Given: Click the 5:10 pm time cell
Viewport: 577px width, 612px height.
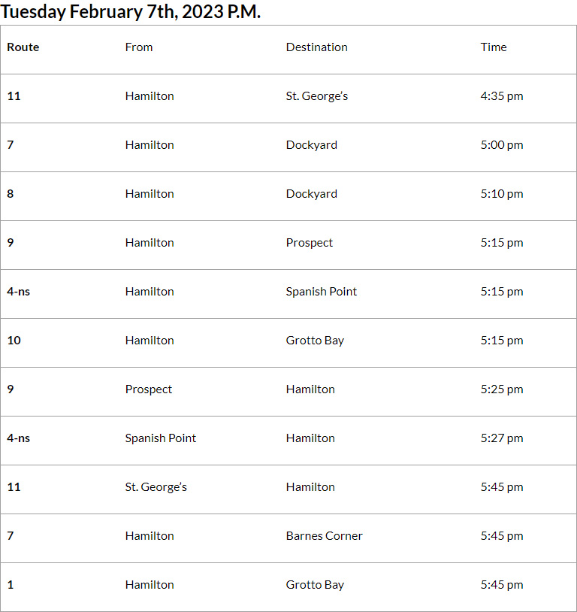Looking at the screenshot, I should click(502, 193).
